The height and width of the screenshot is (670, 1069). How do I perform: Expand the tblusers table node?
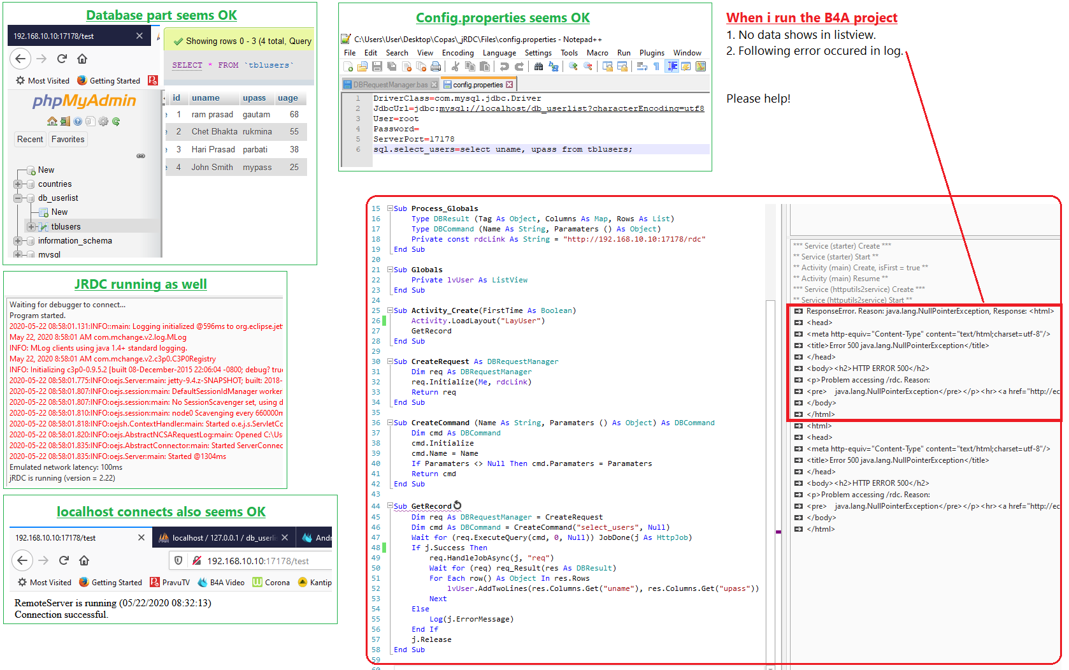(31, 227)
